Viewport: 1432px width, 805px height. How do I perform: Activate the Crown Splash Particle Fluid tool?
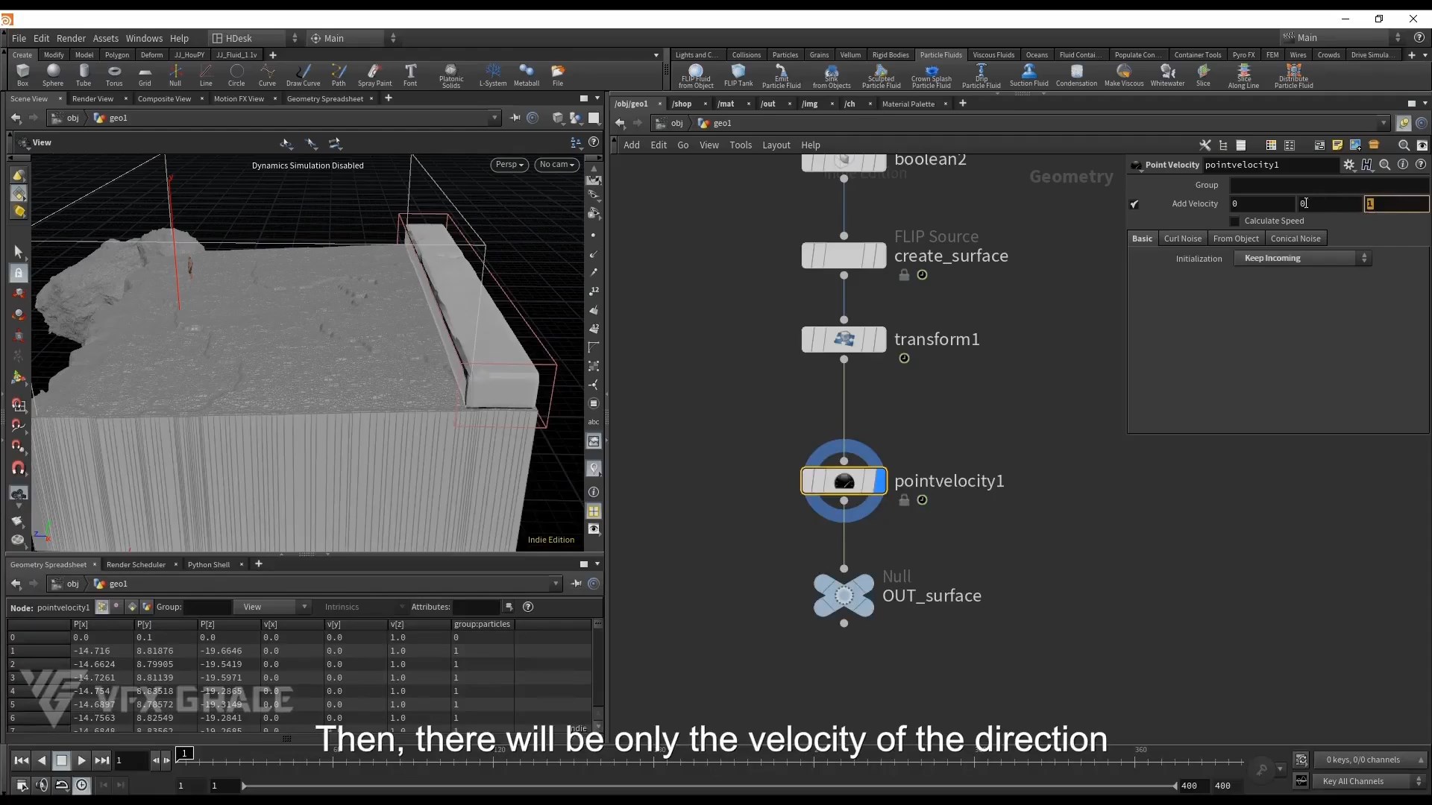[x=932, y=75]
